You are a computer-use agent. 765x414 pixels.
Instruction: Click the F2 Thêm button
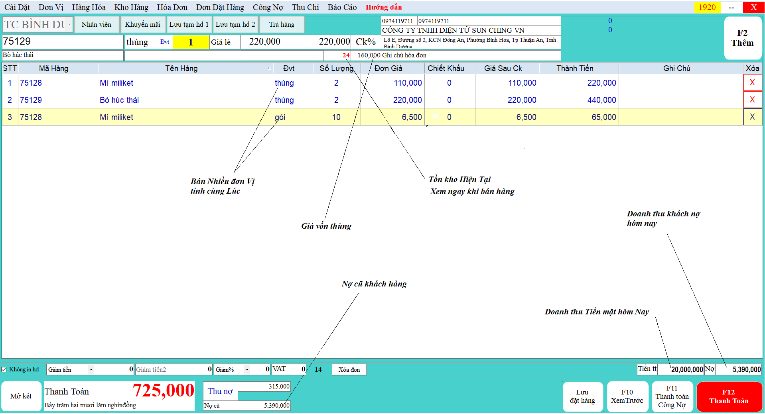pos(742,38)
